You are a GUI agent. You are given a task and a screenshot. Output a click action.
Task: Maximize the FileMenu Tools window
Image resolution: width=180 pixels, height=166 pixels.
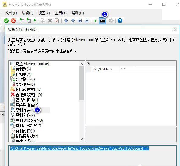(x=164, y=4)
